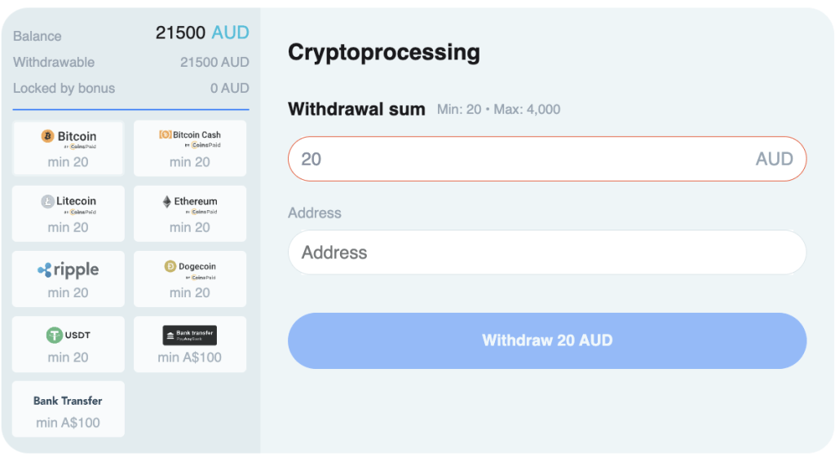Click the Locked by bonus 0 AUD value
Screen dimensions: 835x461
[x=229, y=88]
